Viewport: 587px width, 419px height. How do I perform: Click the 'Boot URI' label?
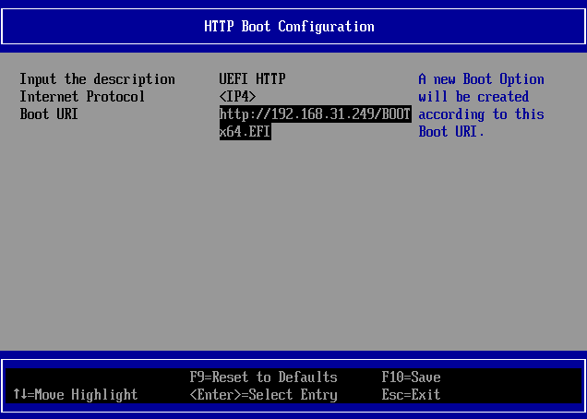[x=49, y=114]
